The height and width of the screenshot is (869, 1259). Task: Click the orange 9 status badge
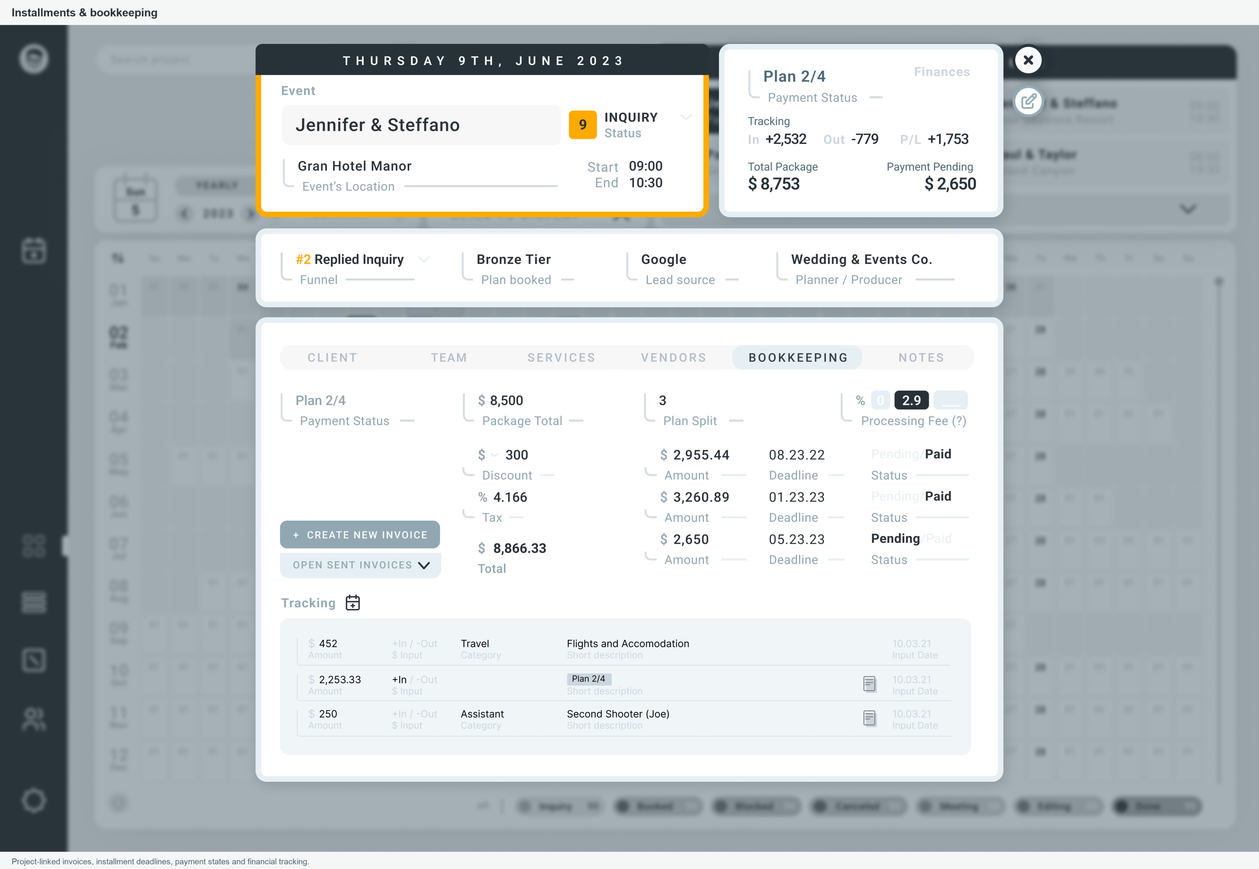coord(582,125)
